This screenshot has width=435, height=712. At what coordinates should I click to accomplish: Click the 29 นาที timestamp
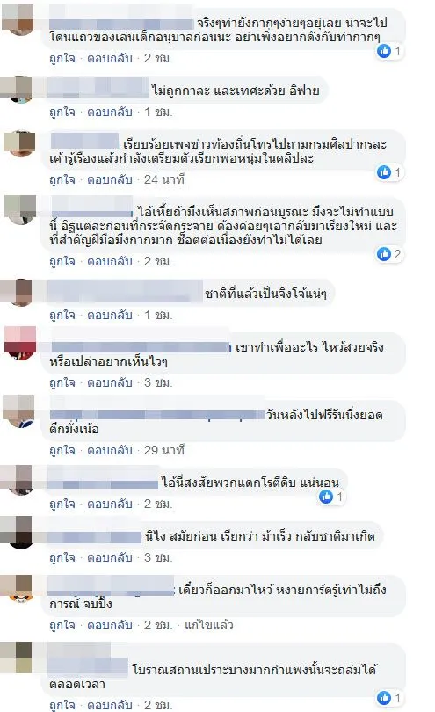(x=164, y=450)
